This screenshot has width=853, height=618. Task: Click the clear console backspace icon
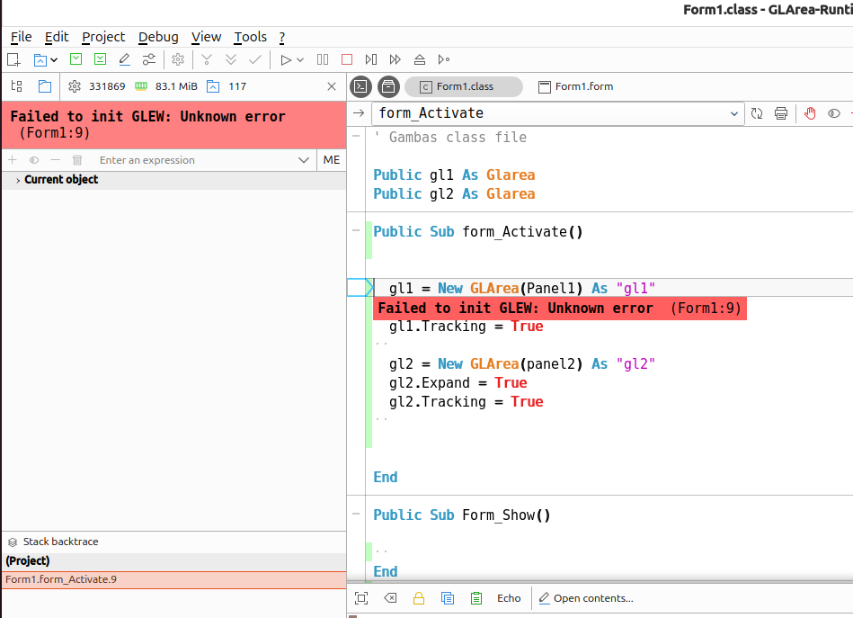[390, 598]
